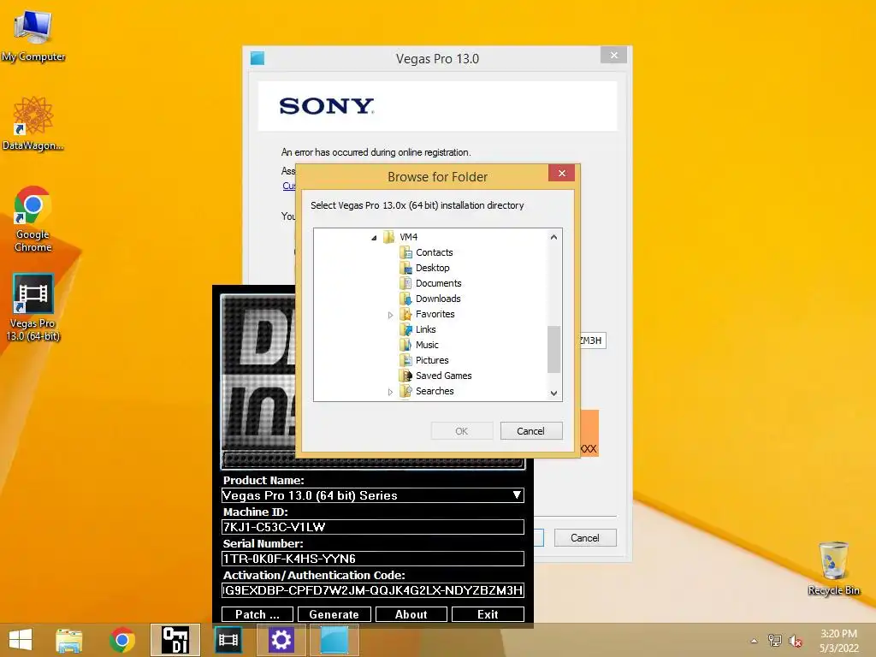Screen dimensions: 876x657
Task: Click the folder tree scrollbar thumb
Action: tap(553, 349)
